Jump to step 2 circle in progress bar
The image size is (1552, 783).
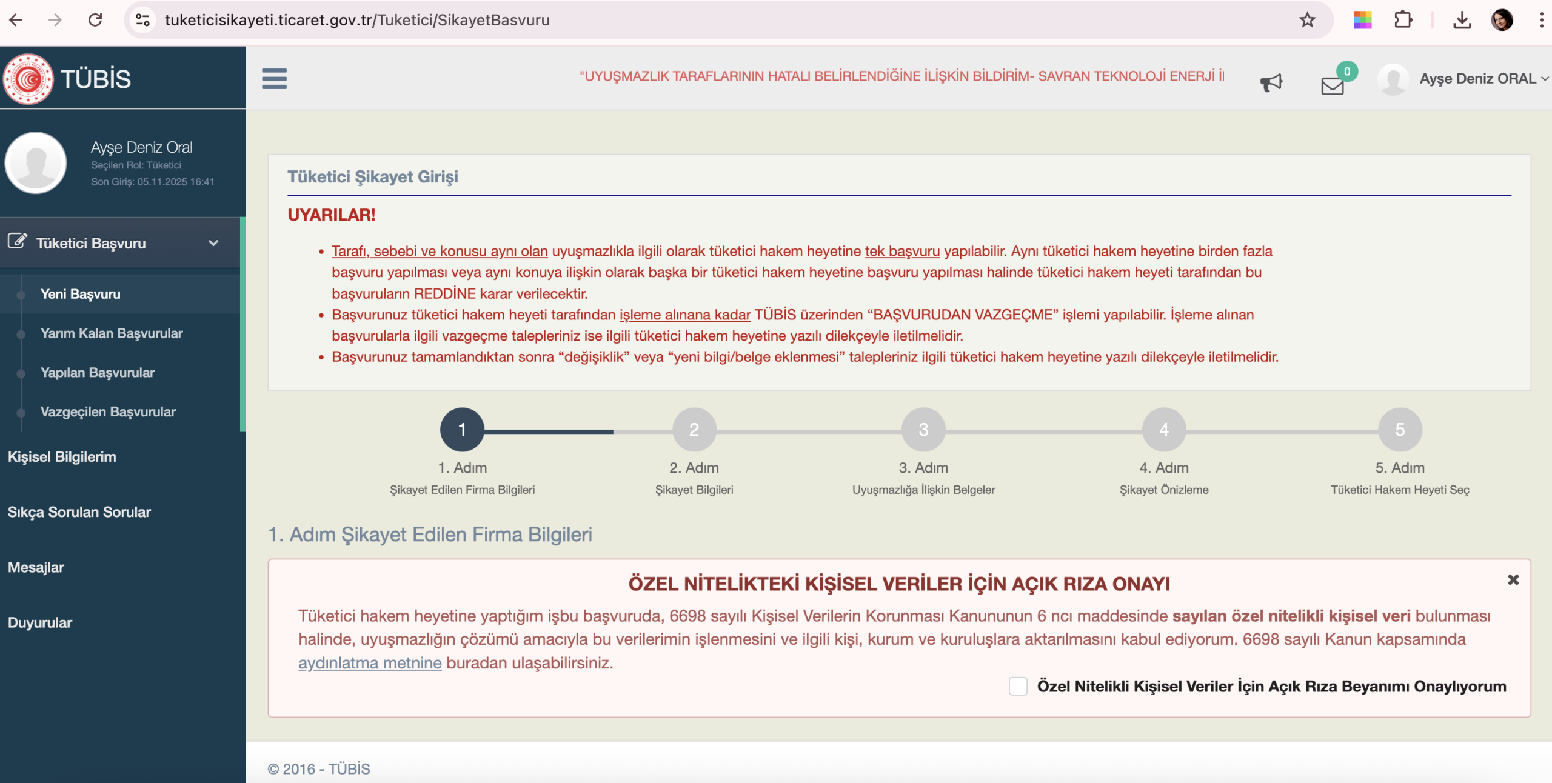pos(694,430)
